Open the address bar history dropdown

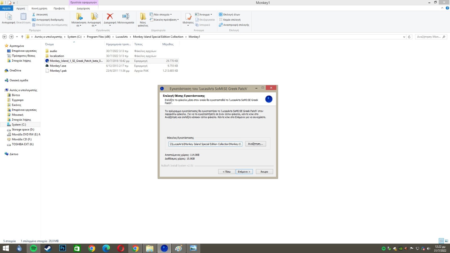404,37
